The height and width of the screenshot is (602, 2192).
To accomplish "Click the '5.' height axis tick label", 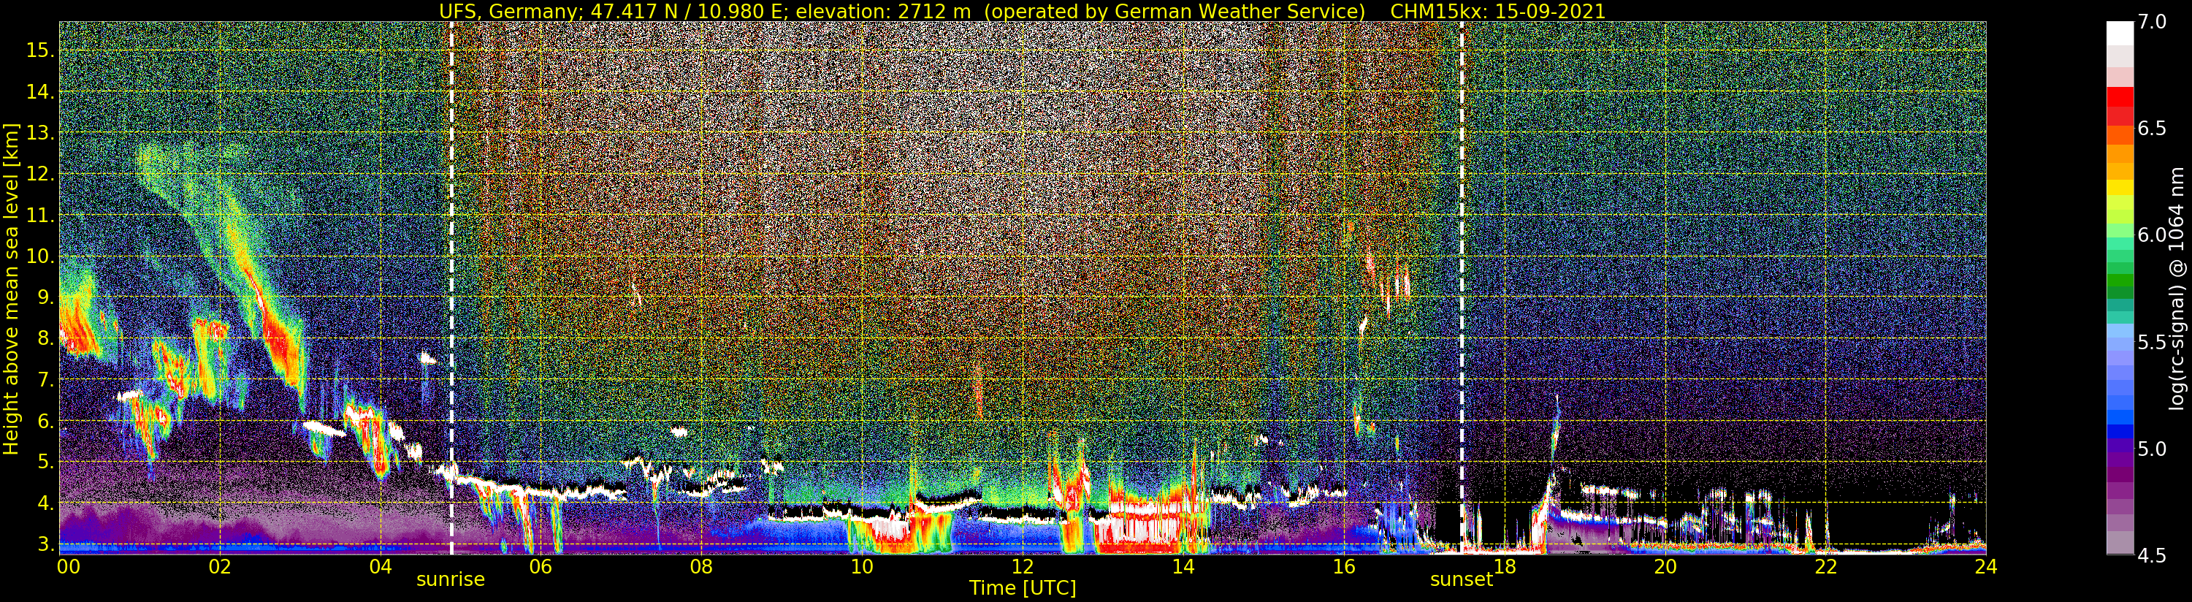I will [45, 462].
